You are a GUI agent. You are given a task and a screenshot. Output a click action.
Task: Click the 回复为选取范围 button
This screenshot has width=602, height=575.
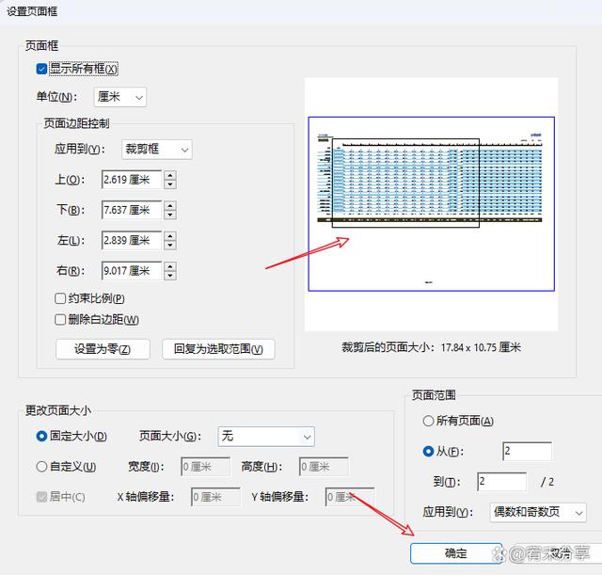tap(218, 349)
